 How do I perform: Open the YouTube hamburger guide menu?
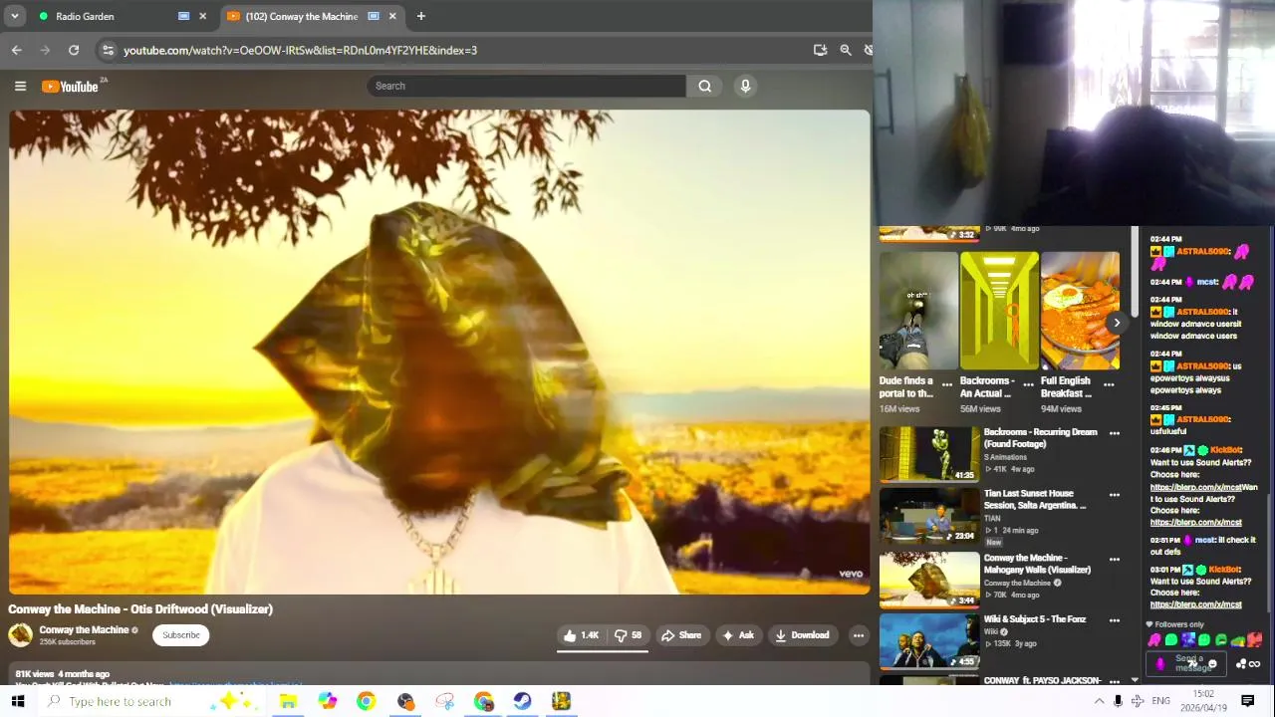pos(20,87)
